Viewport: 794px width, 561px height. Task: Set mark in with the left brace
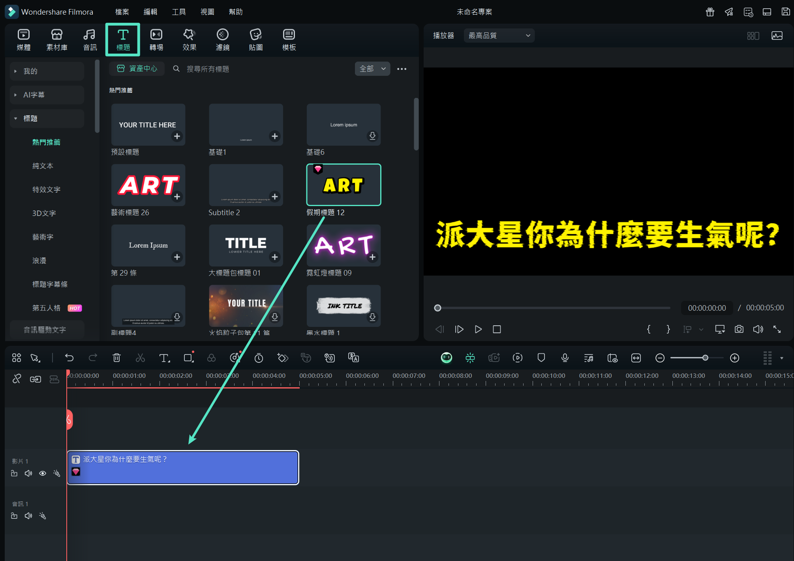coord(649,329)
